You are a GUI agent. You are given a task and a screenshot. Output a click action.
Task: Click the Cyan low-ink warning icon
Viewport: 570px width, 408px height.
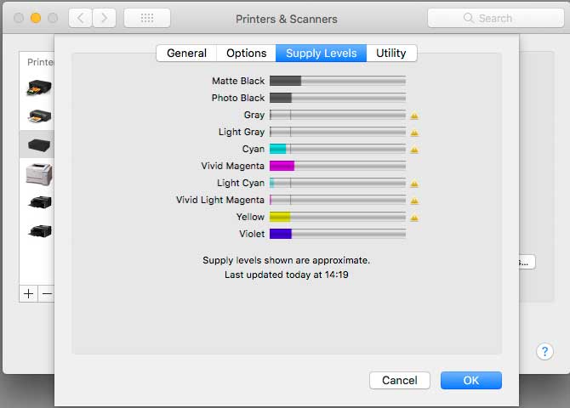[x=414, y=150]
